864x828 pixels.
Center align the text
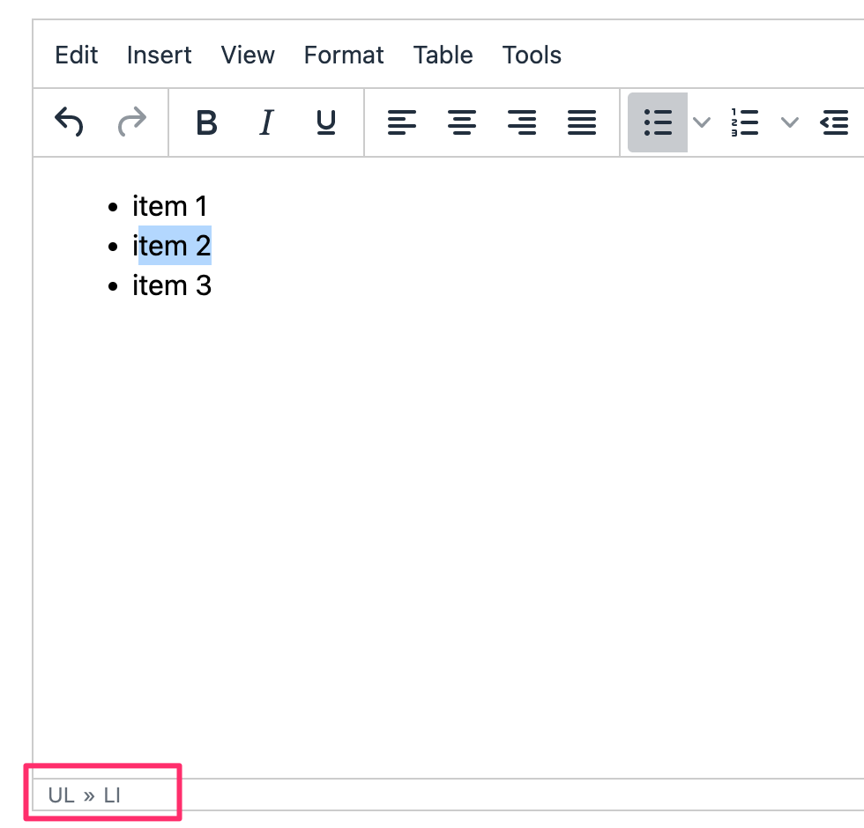click(x=462, y=122)
